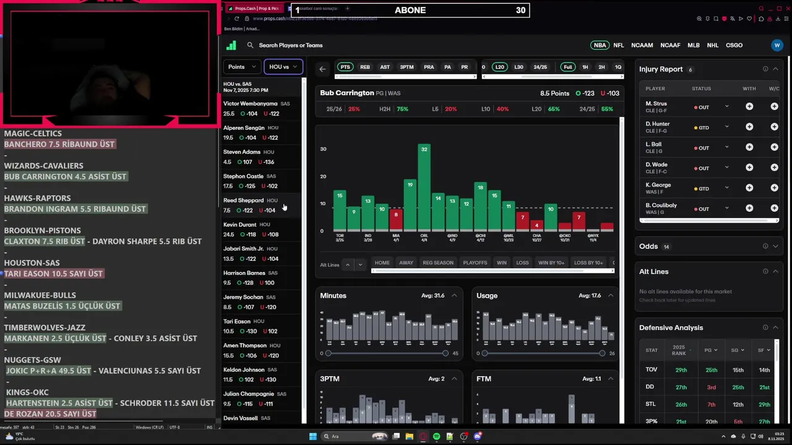
Task: Add L. Ball to WITH filter
Action: pos(749,148)
